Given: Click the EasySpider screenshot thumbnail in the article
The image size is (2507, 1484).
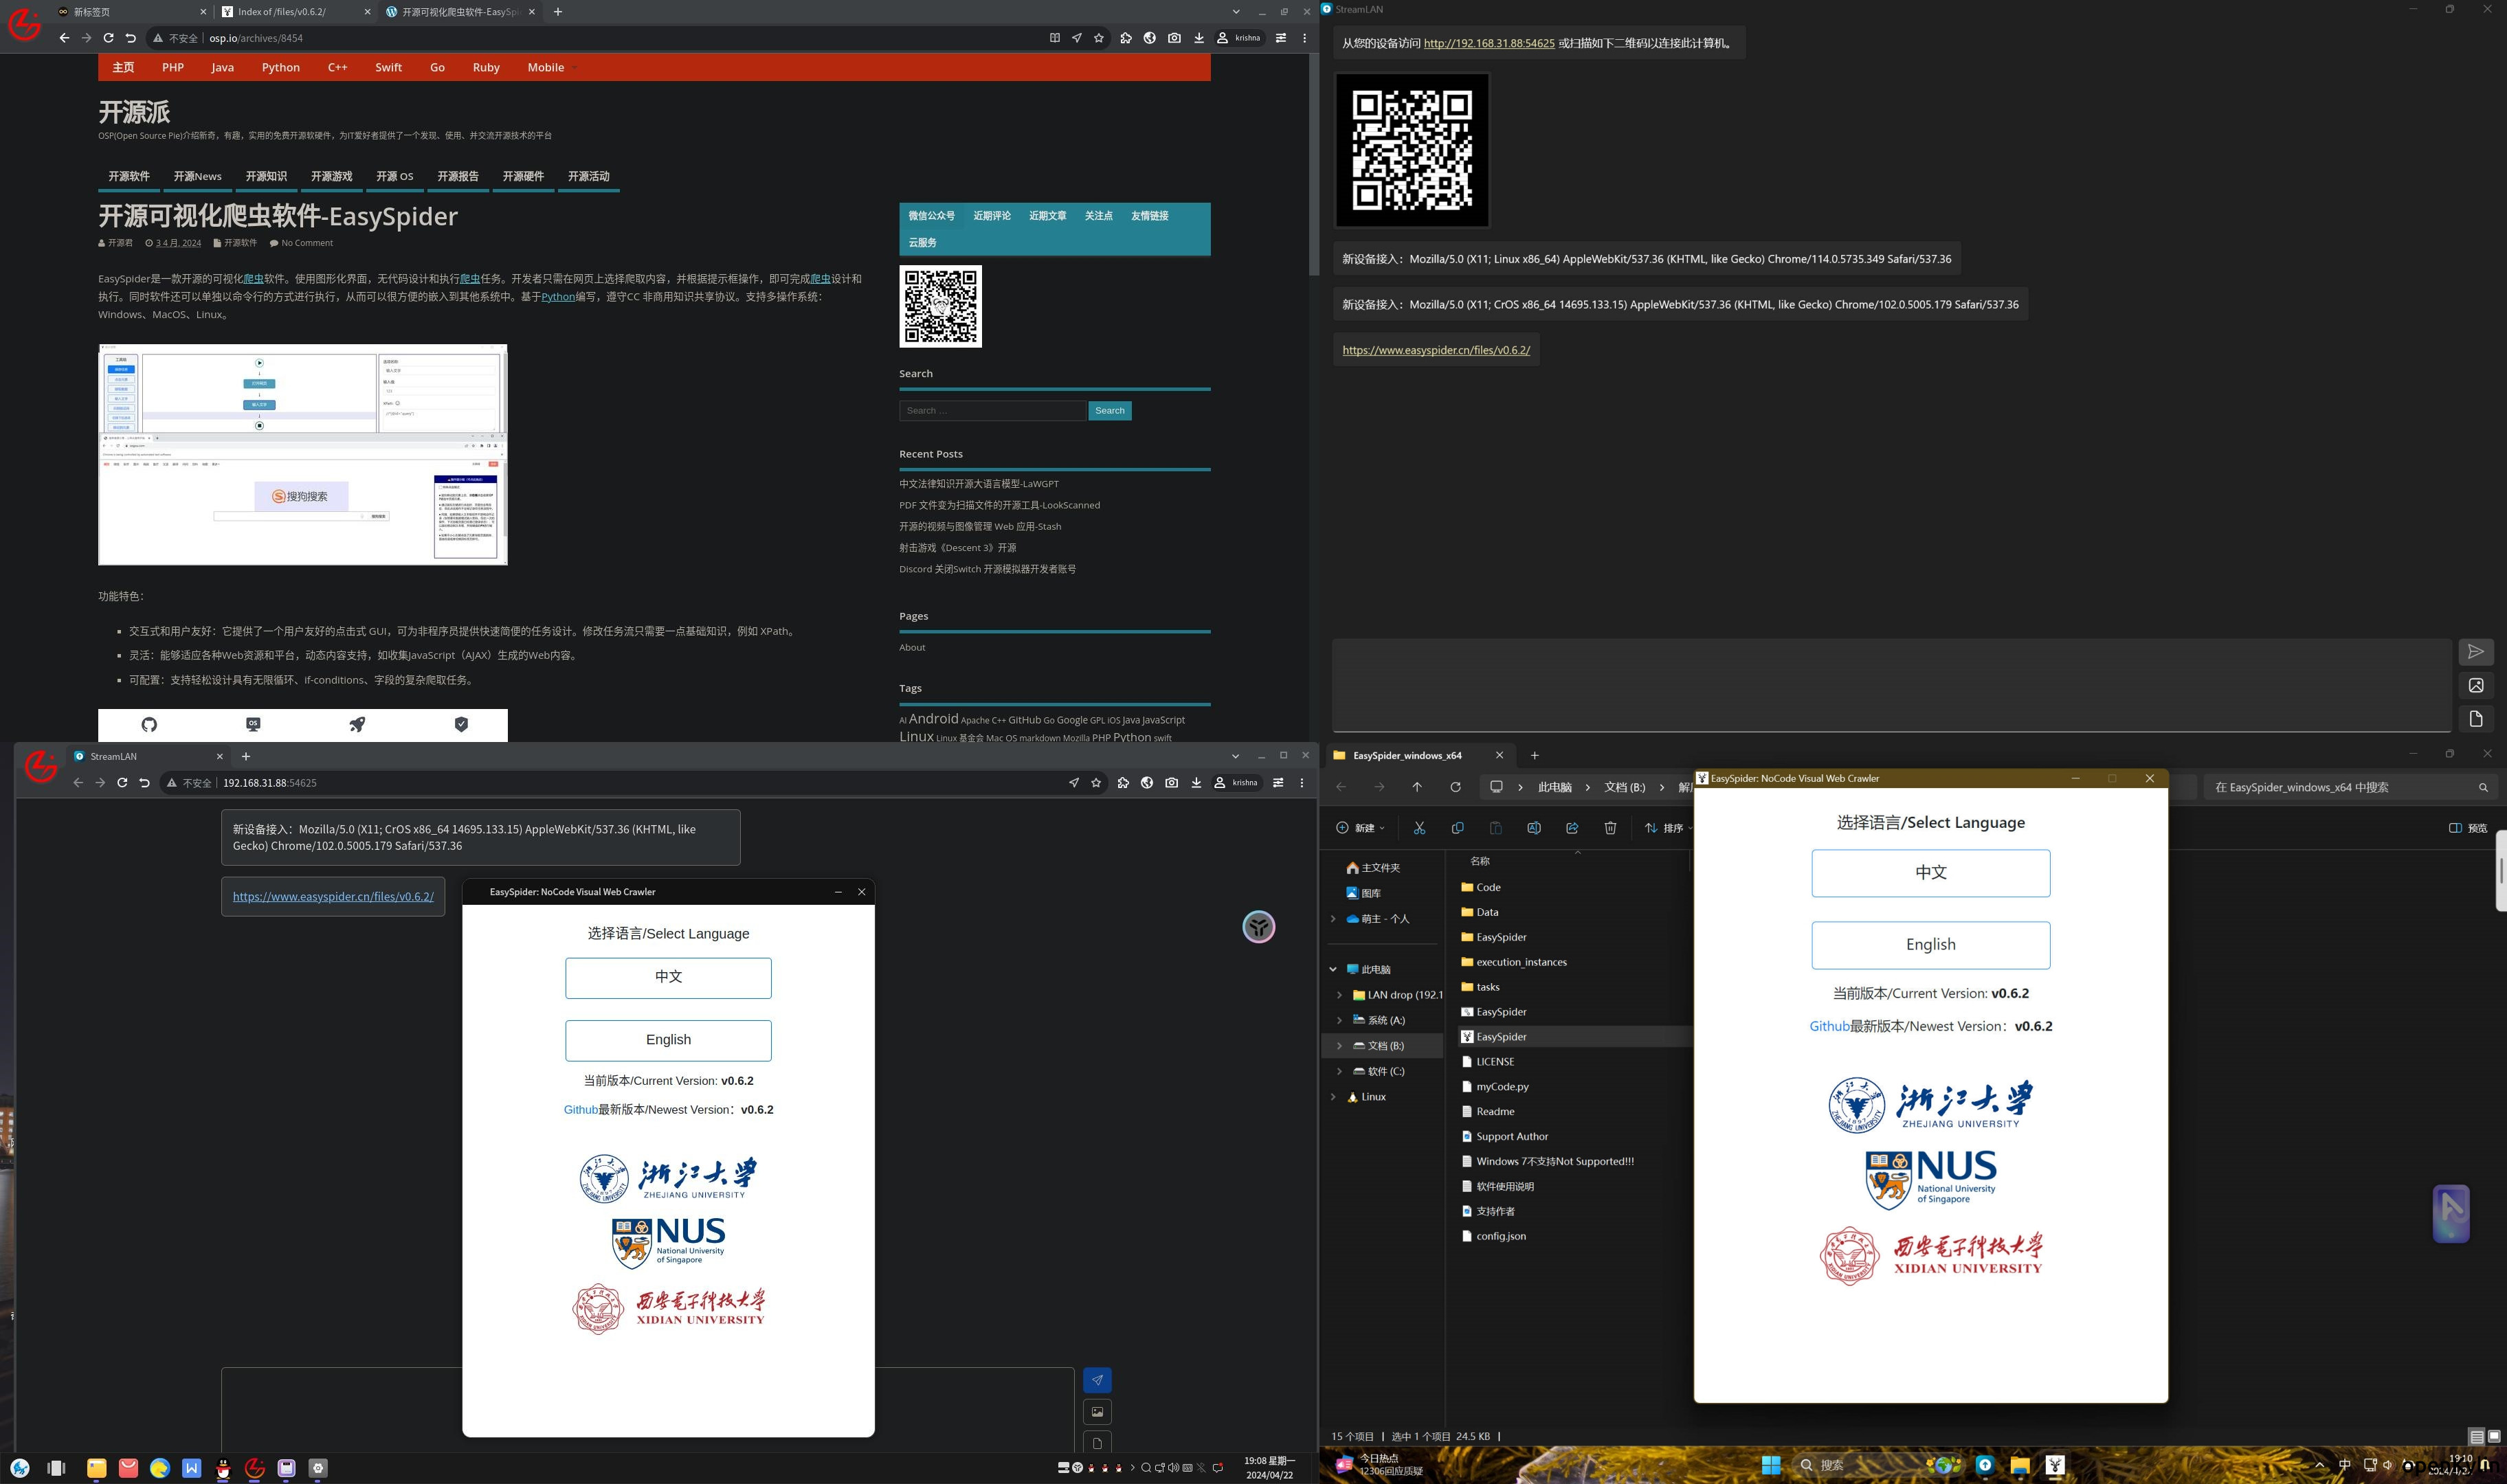Looking at the screenshot, I should [x=303, y=455].
